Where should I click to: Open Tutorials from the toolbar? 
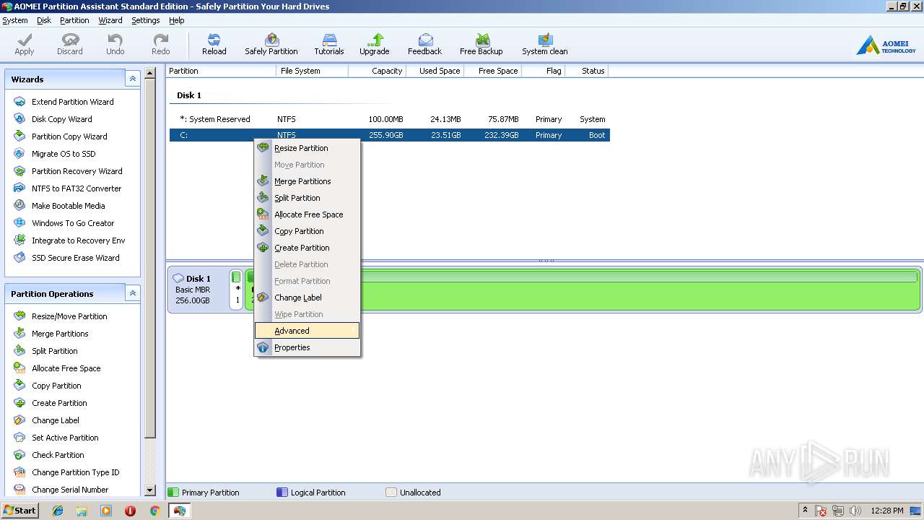click(x=329, y=44)
